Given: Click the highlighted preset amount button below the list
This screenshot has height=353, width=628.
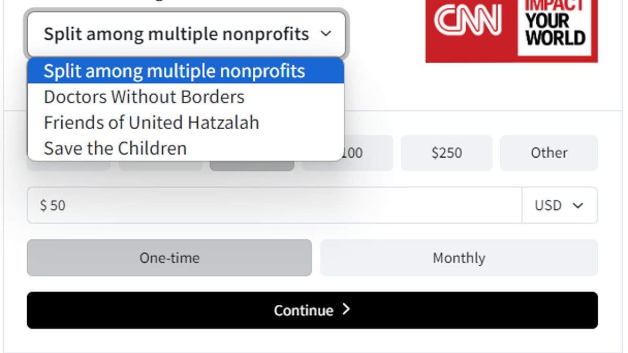Looking at the screenshot, I should point(252,166).
